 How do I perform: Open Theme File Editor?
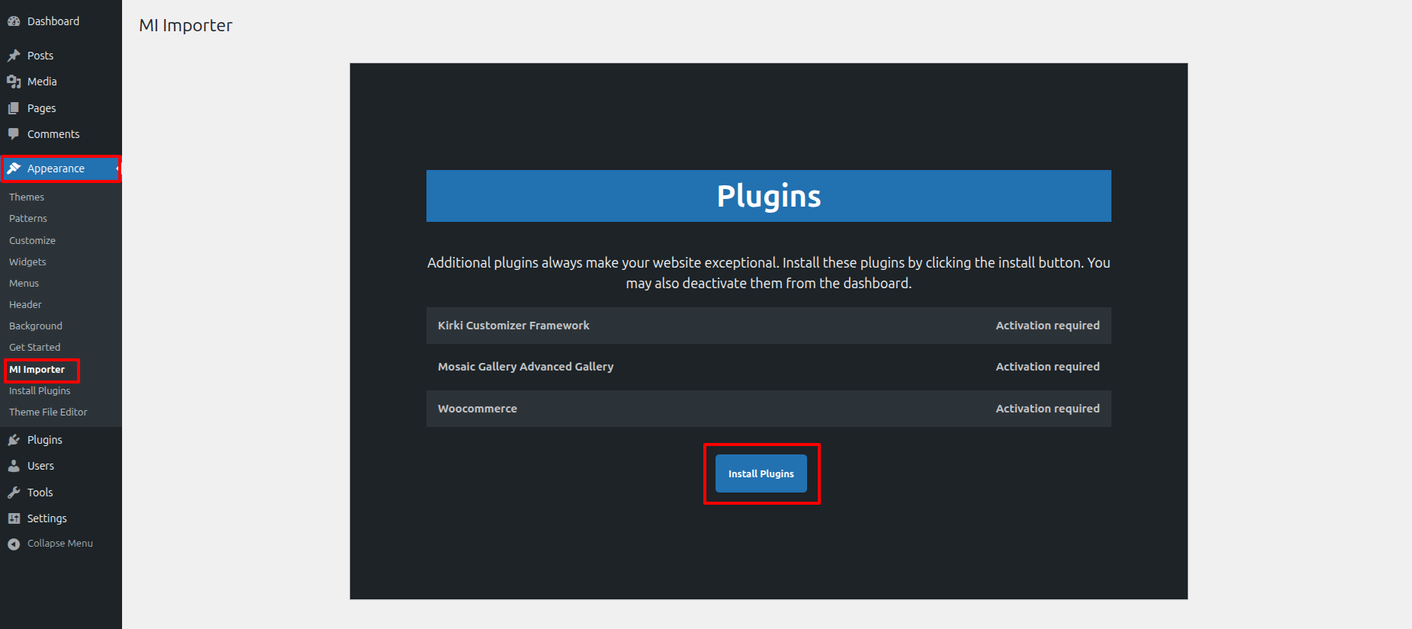click(48, 412)
